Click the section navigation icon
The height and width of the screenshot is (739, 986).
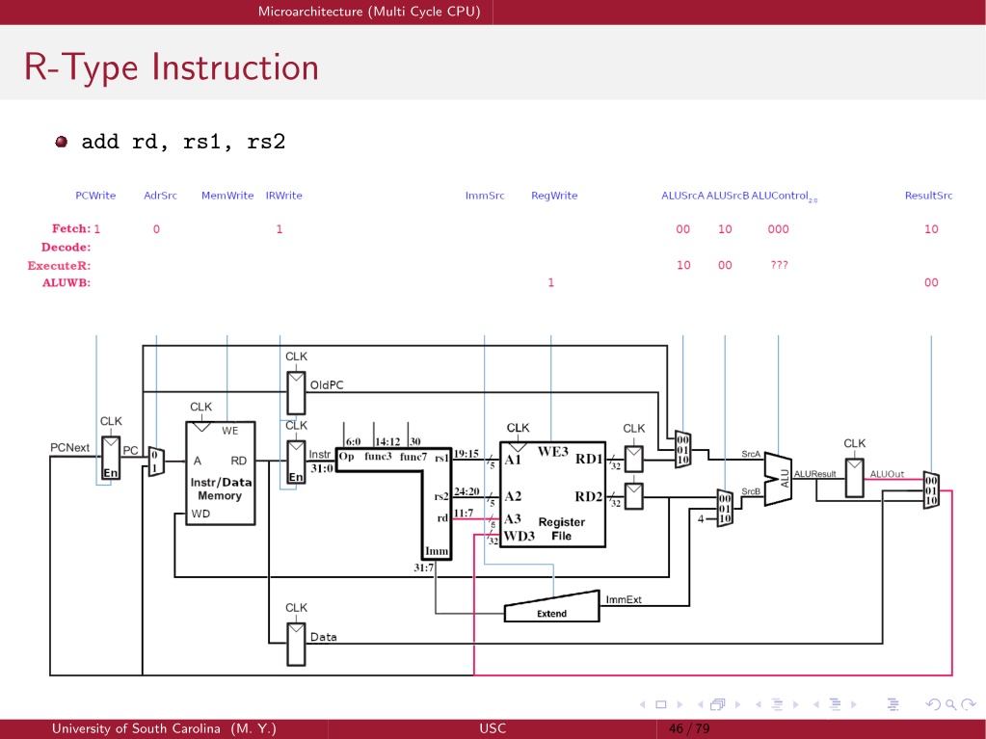click(x=835, y=704)
